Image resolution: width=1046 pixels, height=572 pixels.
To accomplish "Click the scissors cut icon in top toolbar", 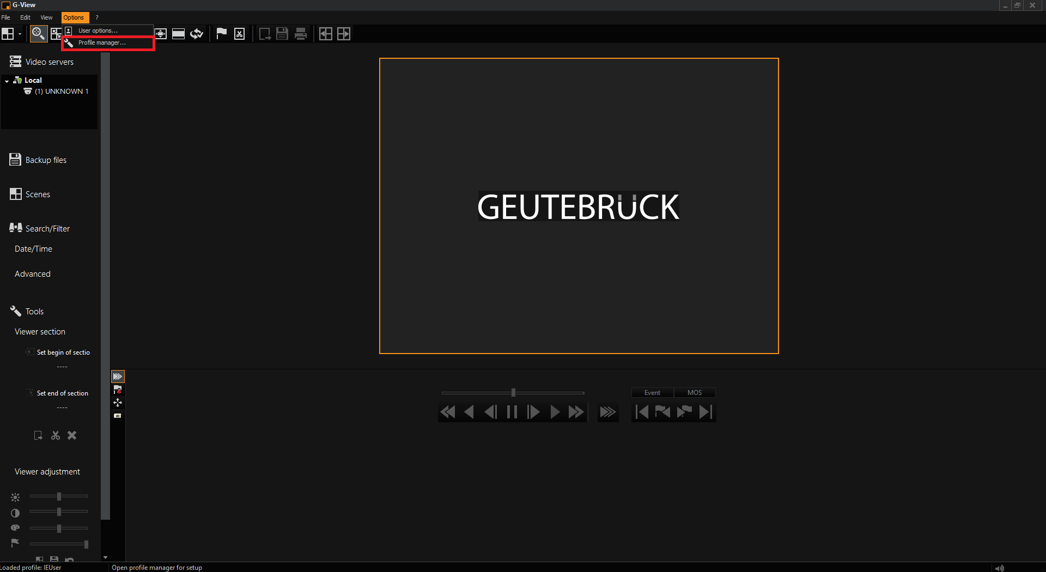I will click(240, 34).
